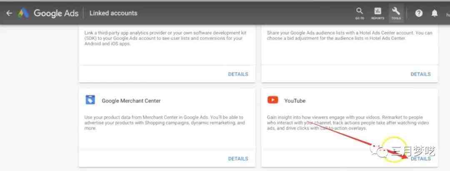This screenshot has height=171, width=450.
Task: Click the red YouTube play icon
Action: click(273, 100)
